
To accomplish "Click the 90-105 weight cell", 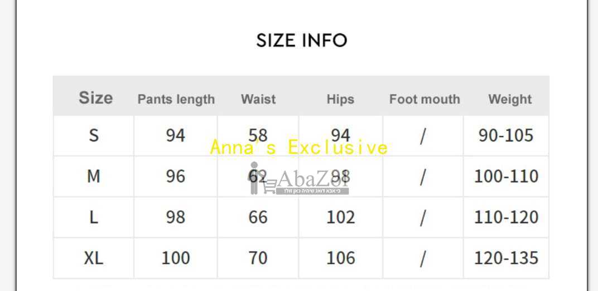I will (506, 135).
